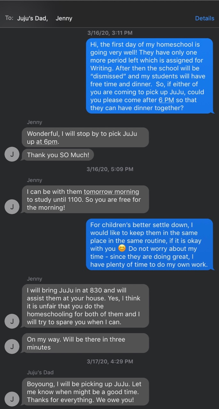219x409 pixels.
Task: Click the 3/17/20, 4:29 PM timestamp
Action: click(110, 361)
